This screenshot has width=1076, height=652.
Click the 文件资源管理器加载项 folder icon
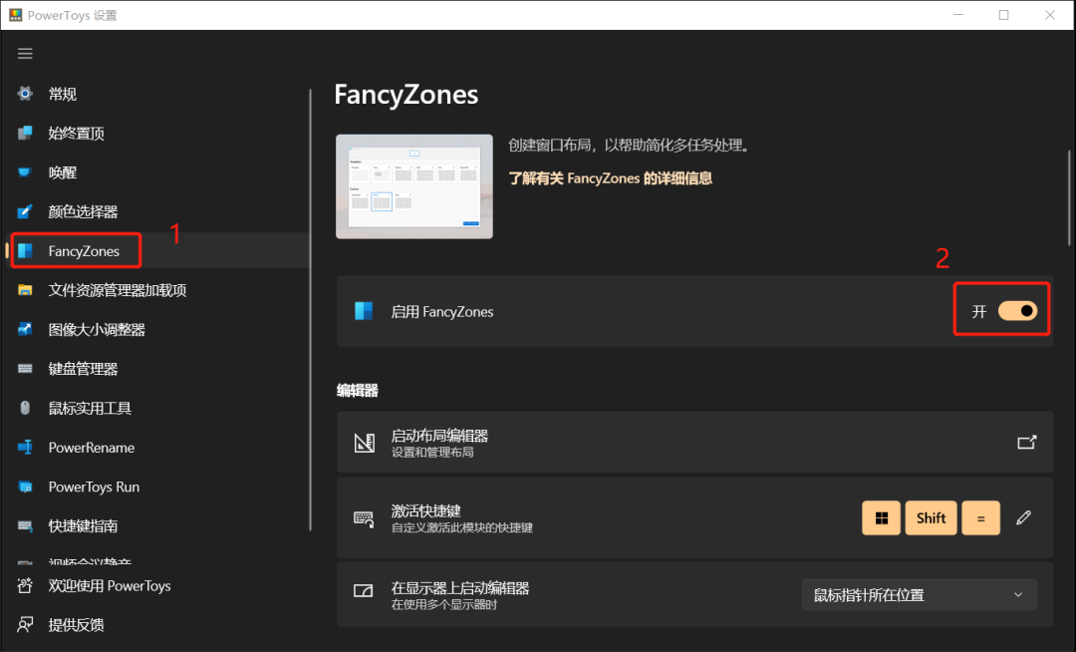pyautogui.click(x=25, y=290)
